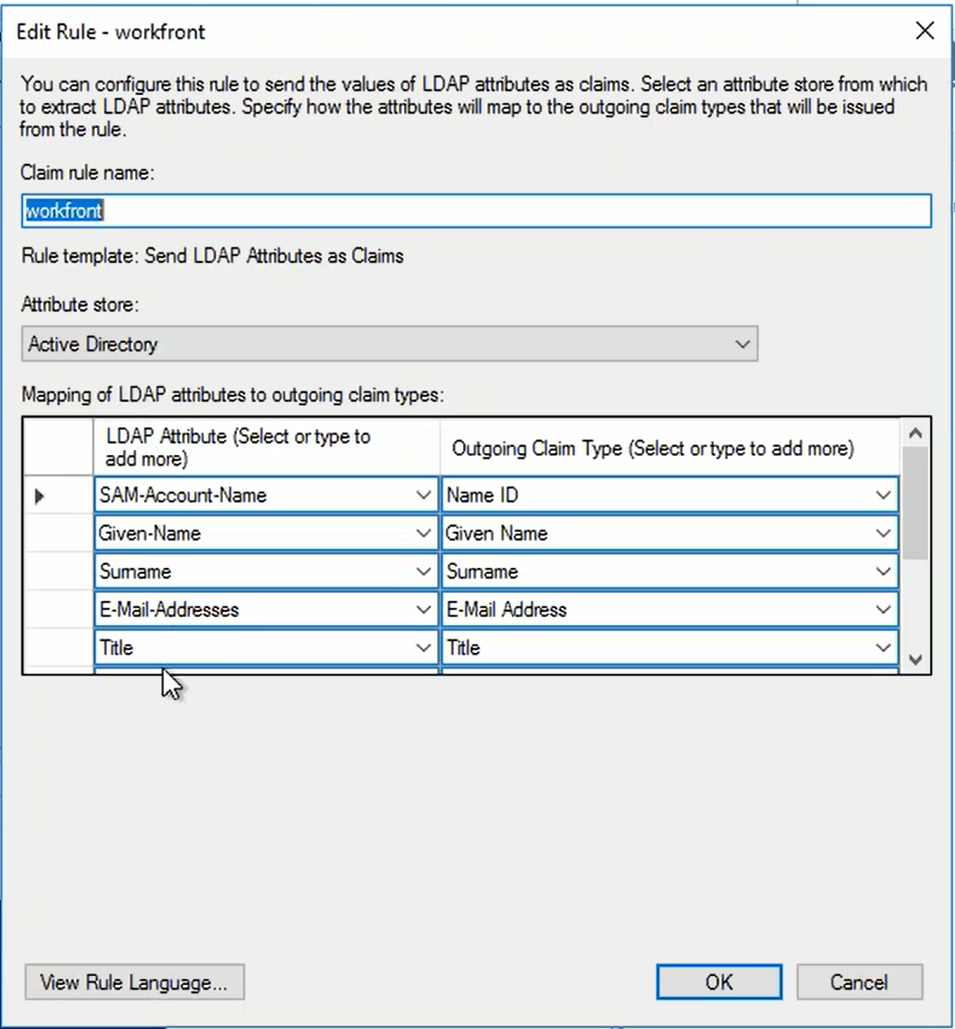Image resolution: width=955 pixels, height=1029 pixels.
Task: Expand the Title LDAP attribute dropdown
Action: 423,647
